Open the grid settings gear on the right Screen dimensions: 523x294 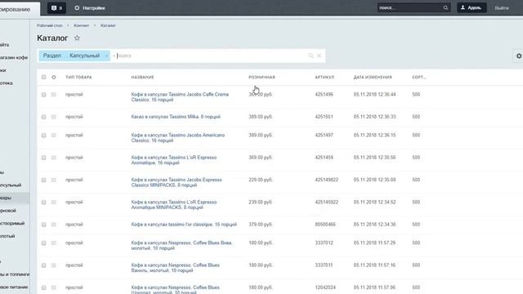coord(519,56)
